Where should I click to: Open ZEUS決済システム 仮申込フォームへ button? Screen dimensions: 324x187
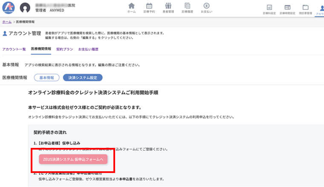[73, 159]
